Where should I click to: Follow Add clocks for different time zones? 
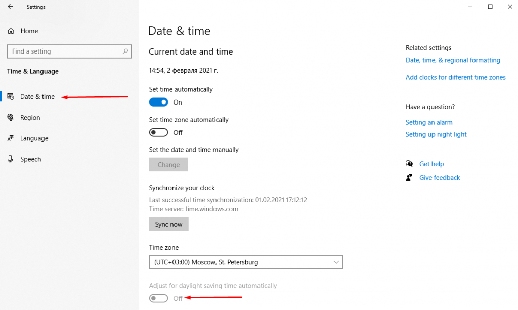tap(455, 77)
